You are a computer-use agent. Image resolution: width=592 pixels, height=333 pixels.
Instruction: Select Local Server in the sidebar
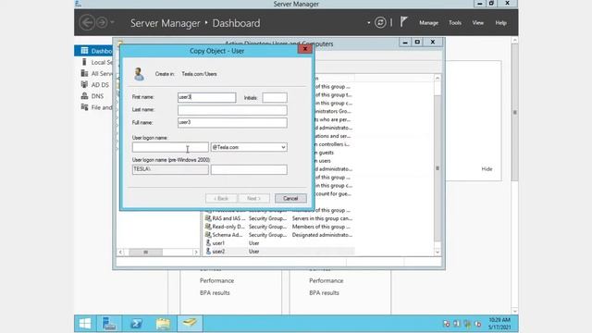click(93, 62)
